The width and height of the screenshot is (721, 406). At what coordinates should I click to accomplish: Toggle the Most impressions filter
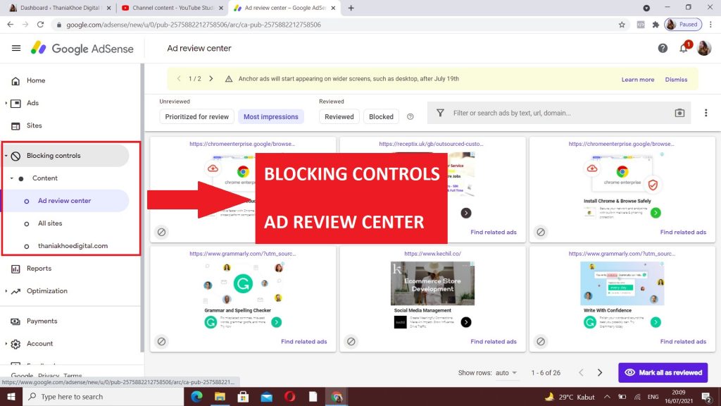[270, 117]
